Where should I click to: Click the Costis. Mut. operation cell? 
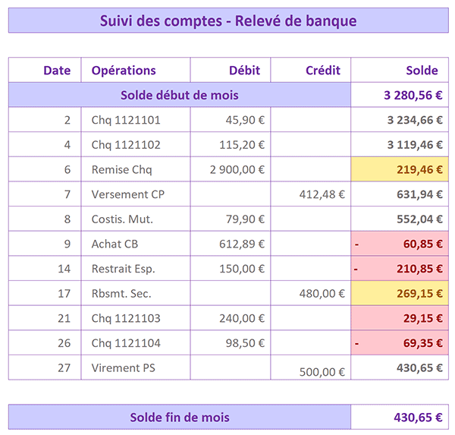click(136, 219)
